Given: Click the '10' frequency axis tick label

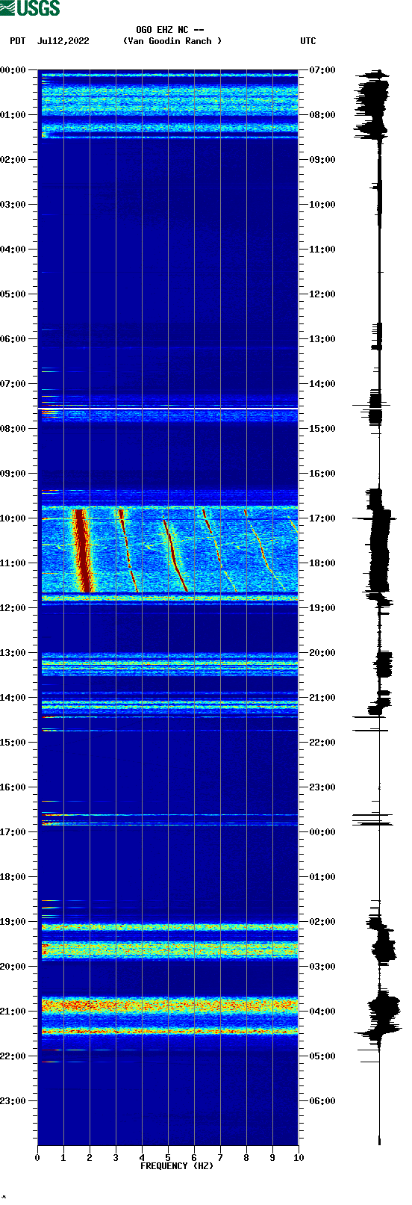Looking at the screenshot, I should coord(299,1158).
